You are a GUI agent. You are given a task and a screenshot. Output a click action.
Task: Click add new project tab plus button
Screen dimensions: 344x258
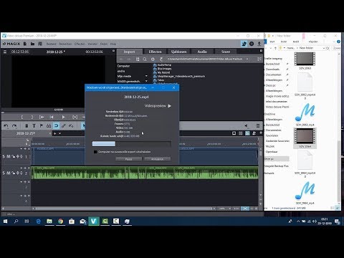click(54, 133)
